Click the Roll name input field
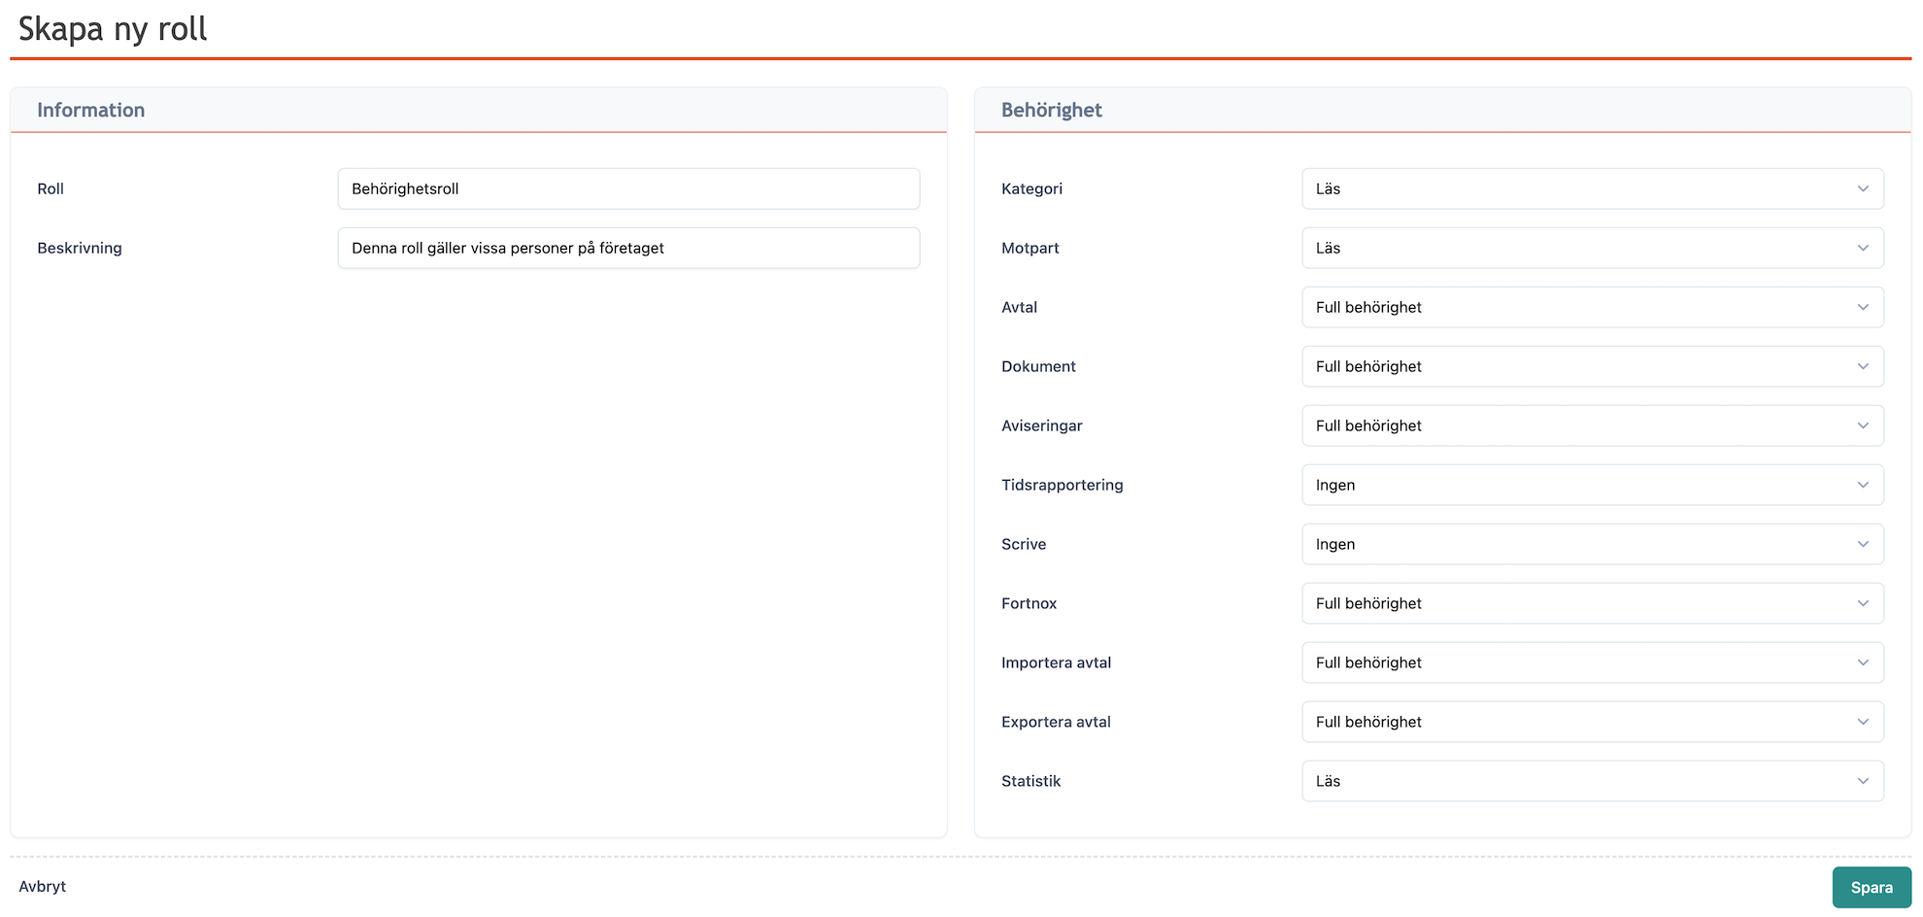Viewport: 1923px width, 917px height. (628, 188)
